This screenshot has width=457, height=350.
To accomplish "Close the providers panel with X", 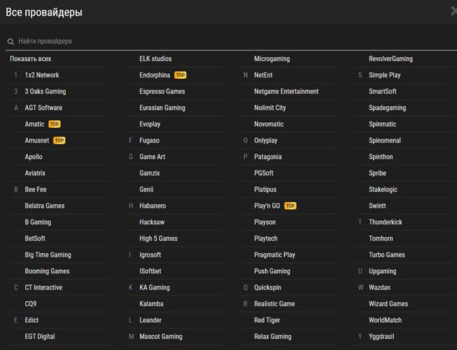I will tap(454, 11).
